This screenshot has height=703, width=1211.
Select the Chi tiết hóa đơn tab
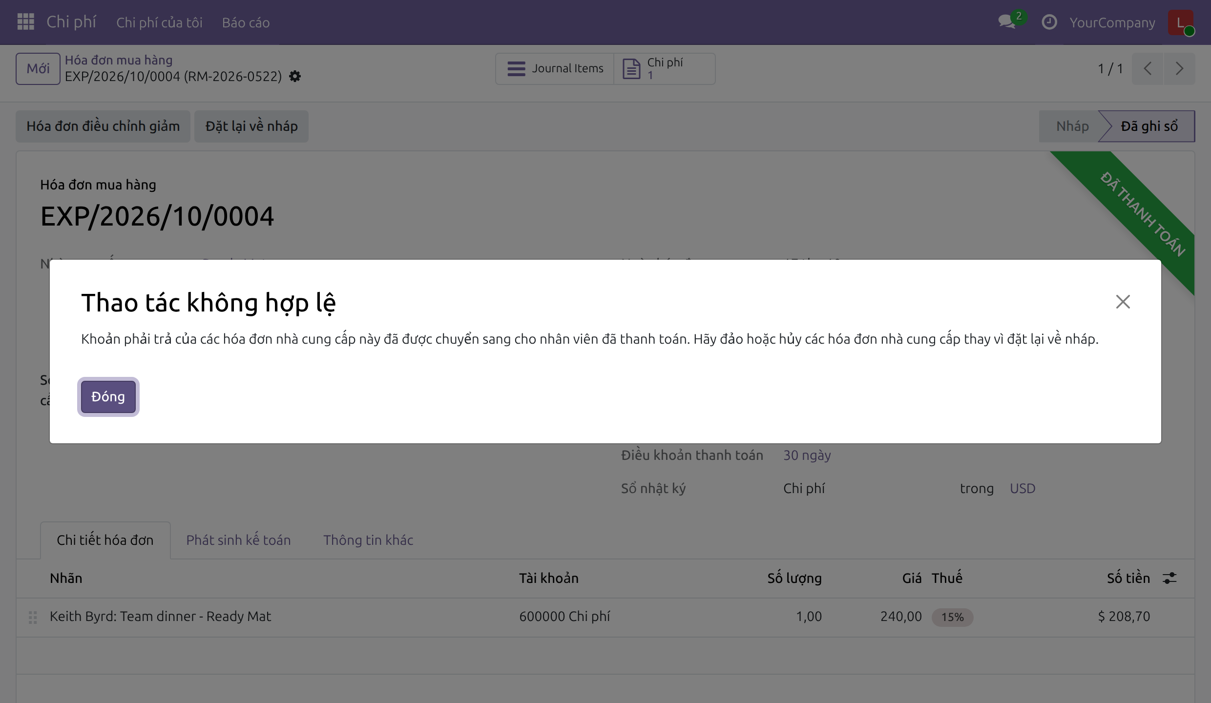(x=105, y=540)
